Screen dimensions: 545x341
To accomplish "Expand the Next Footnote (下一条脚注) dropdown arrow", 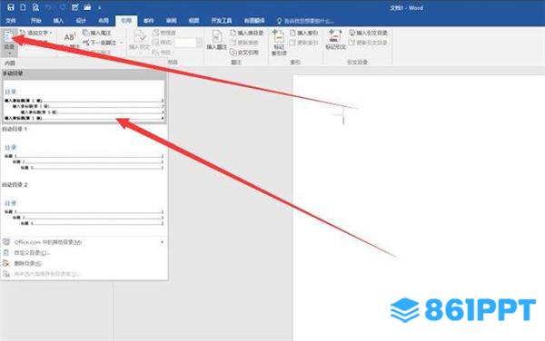I will point(122,43).
